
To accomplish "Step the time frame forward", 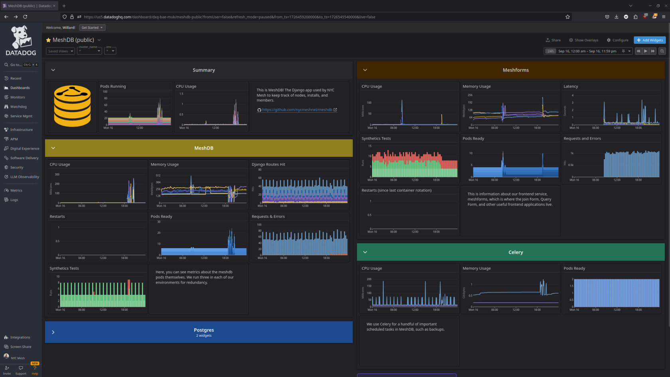I will tap(653, 51).
